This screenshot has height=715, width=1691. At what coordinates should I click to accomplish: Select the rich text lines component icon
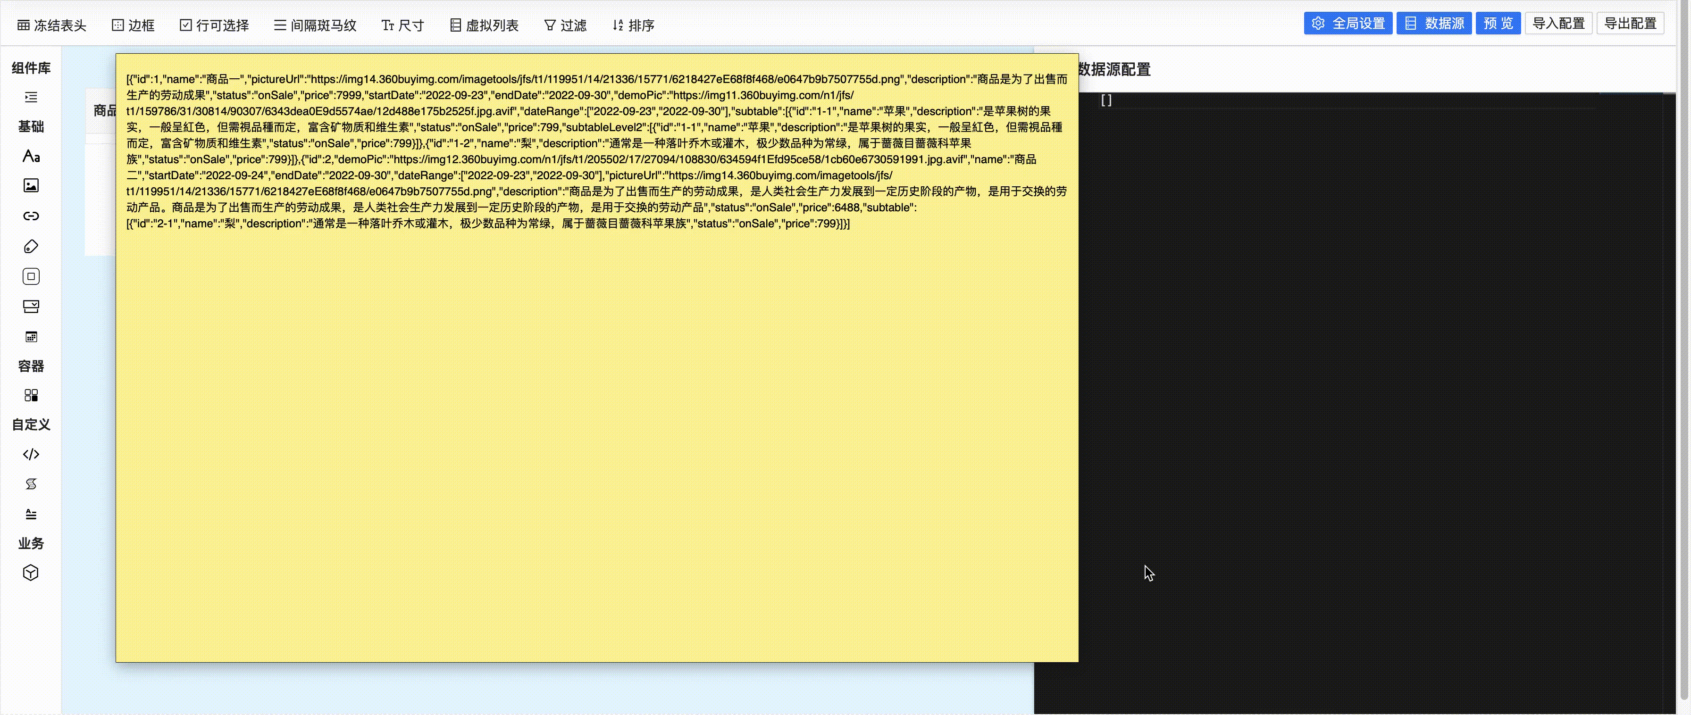pyautogui.click(x=31, y=514)
